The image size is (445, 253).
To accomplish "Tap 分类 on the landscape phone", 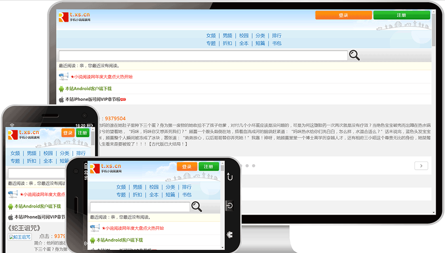I will [170, 187].
